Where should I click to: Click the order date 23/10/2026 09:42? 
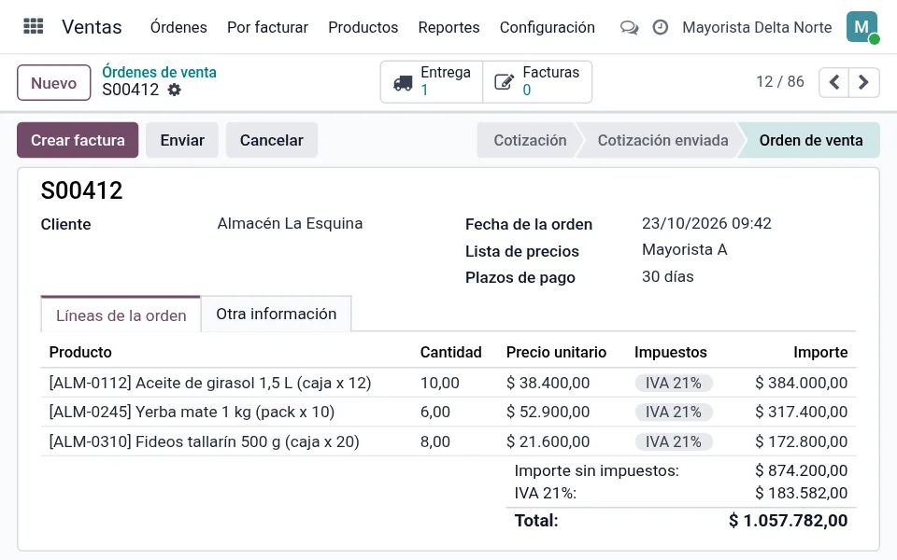click(706, 223)
